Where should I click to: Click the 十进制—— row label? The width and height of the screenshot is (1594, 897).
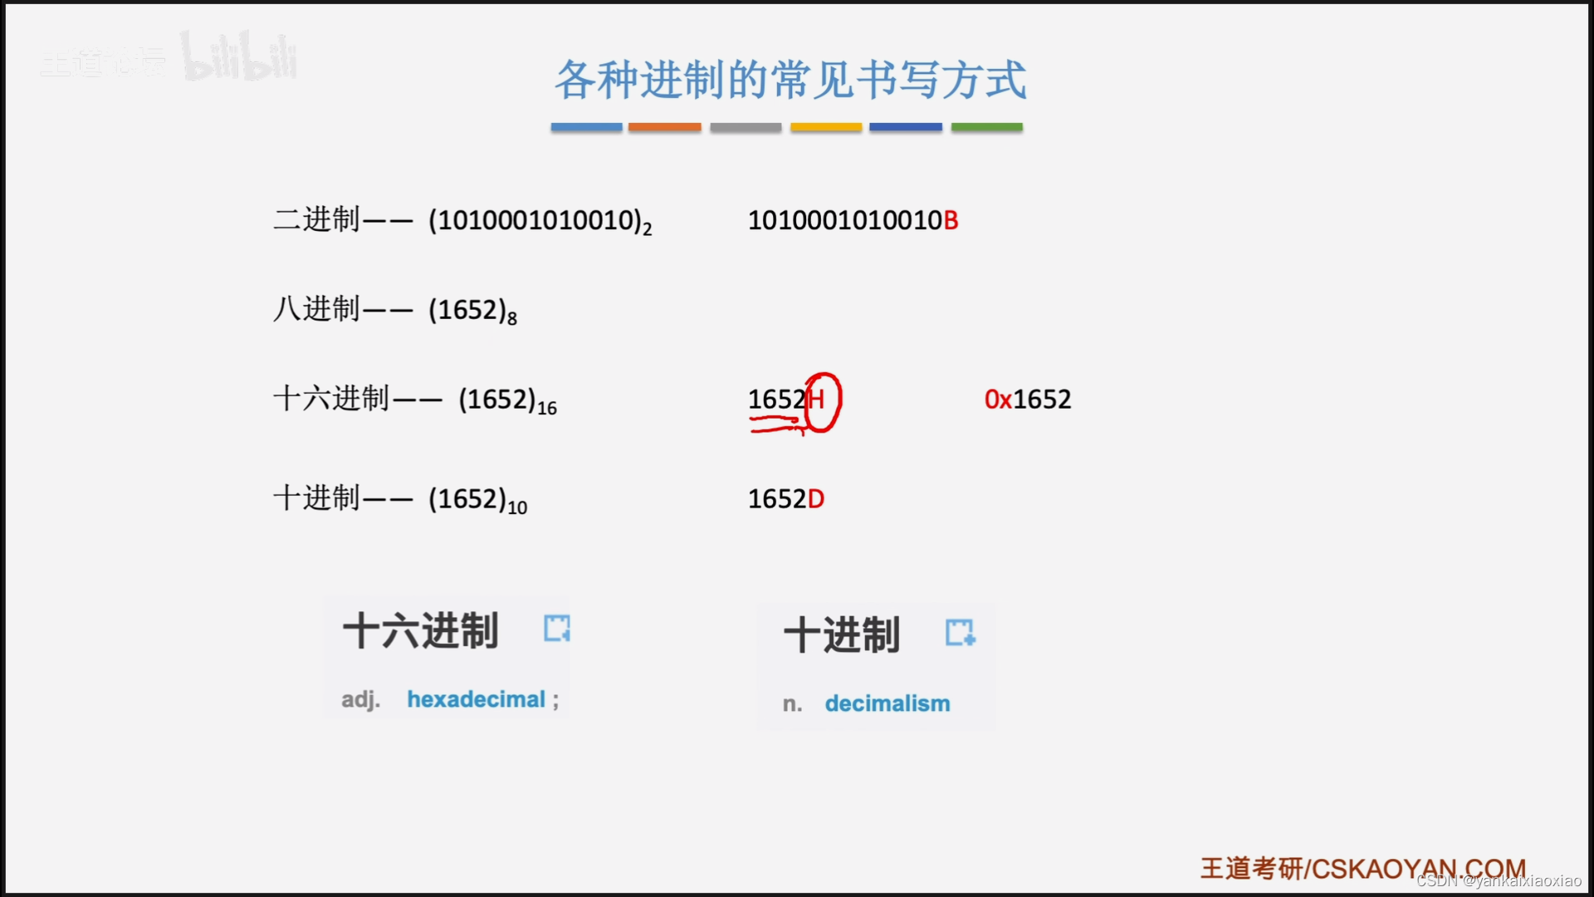click(x=343, y=498)
